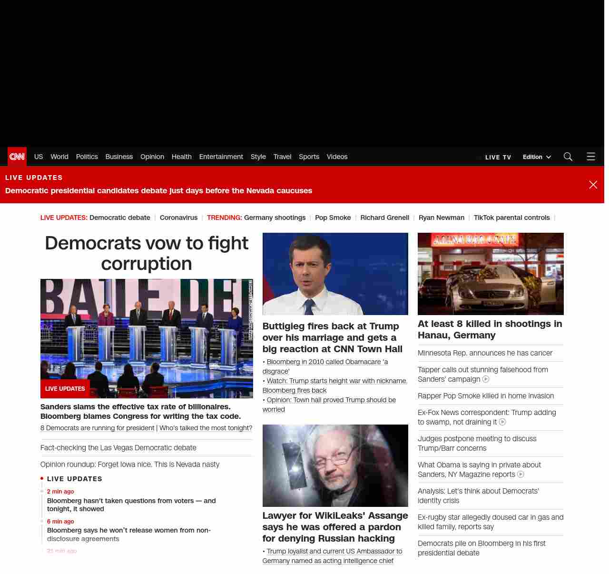609x574 pixels.
Task: Open trending topic Pop Smoke
Action: click(333, 218)
